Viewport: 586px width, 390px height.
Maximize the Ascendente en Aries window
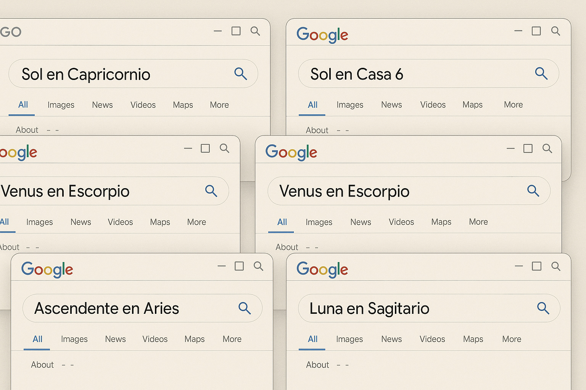[x=239, y=266]
